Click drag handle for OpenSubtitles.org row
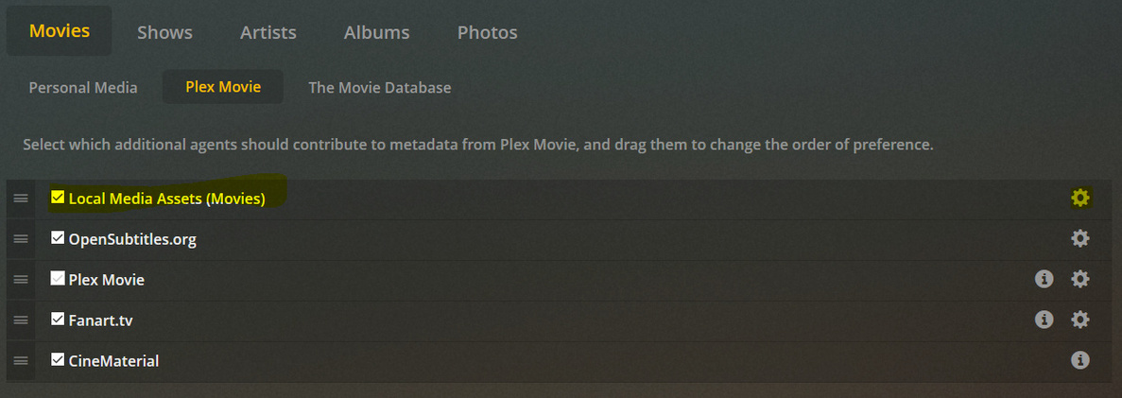The width and height of the screenshot is (1122, 398). (21, 239)
